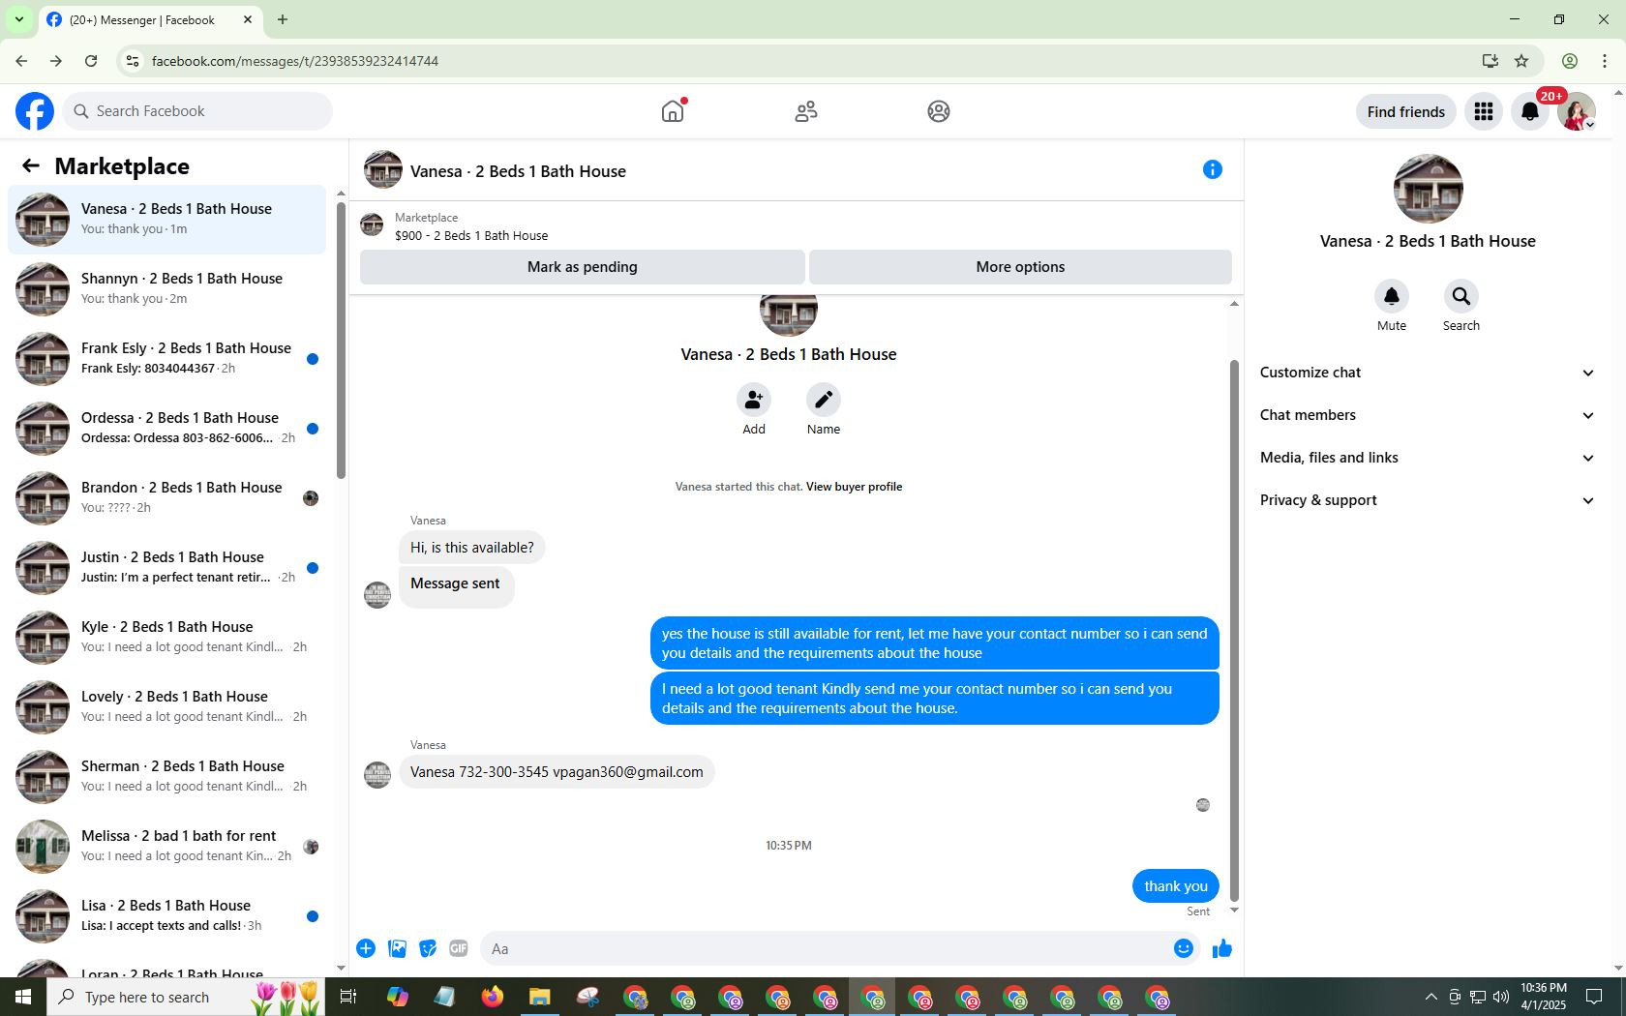
Task: Open Task View on the taskbar
Action: click(348, 997)
